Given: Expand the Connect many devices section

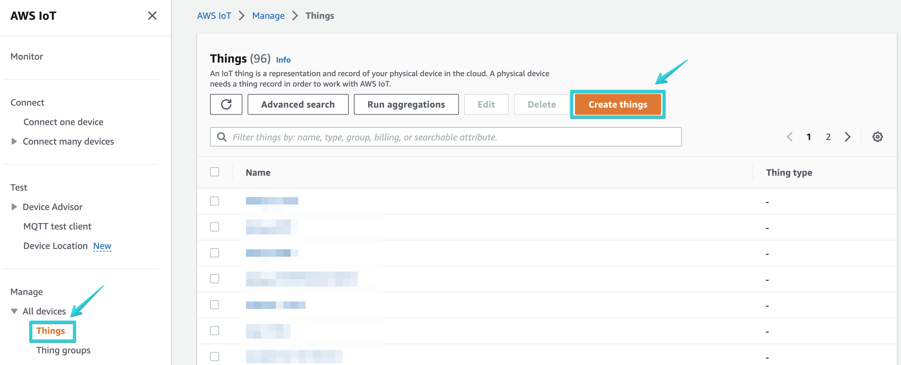Looking at the screenshot, I should [14, 141].
